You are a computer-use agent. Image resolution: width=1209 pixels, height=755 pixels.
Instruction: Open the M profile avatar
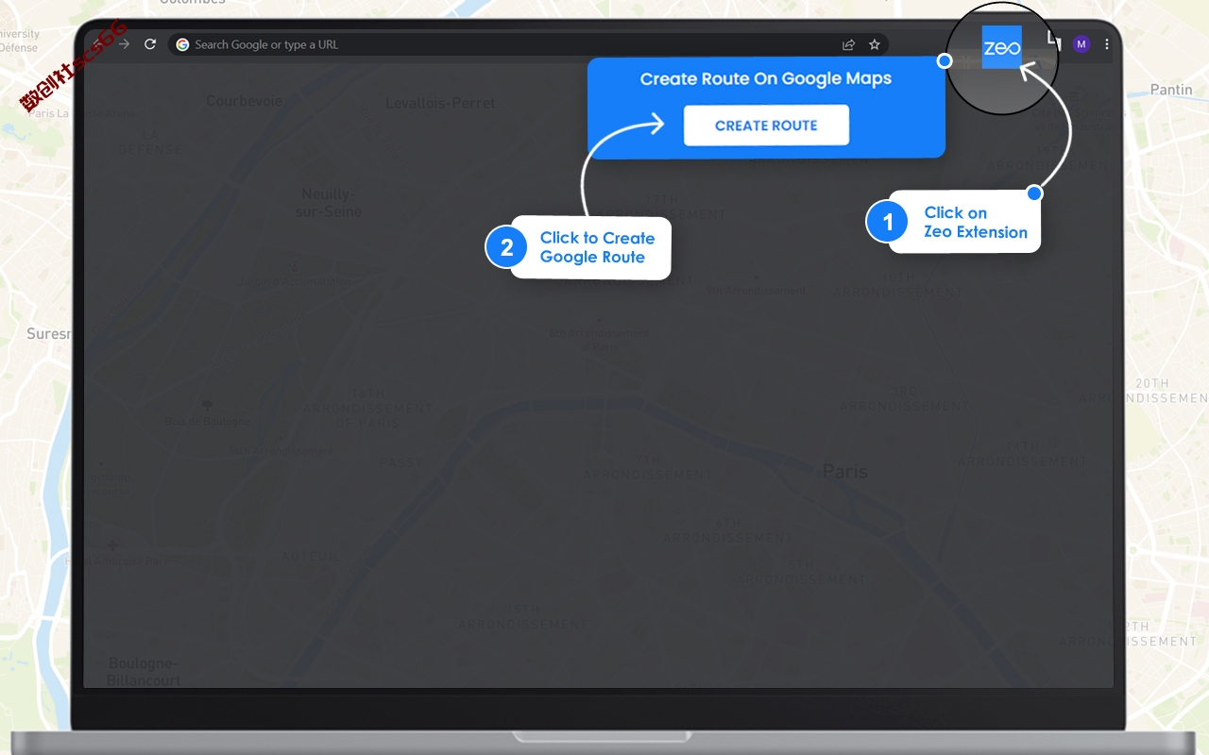pyautogui.click(x=1081, y=44)
